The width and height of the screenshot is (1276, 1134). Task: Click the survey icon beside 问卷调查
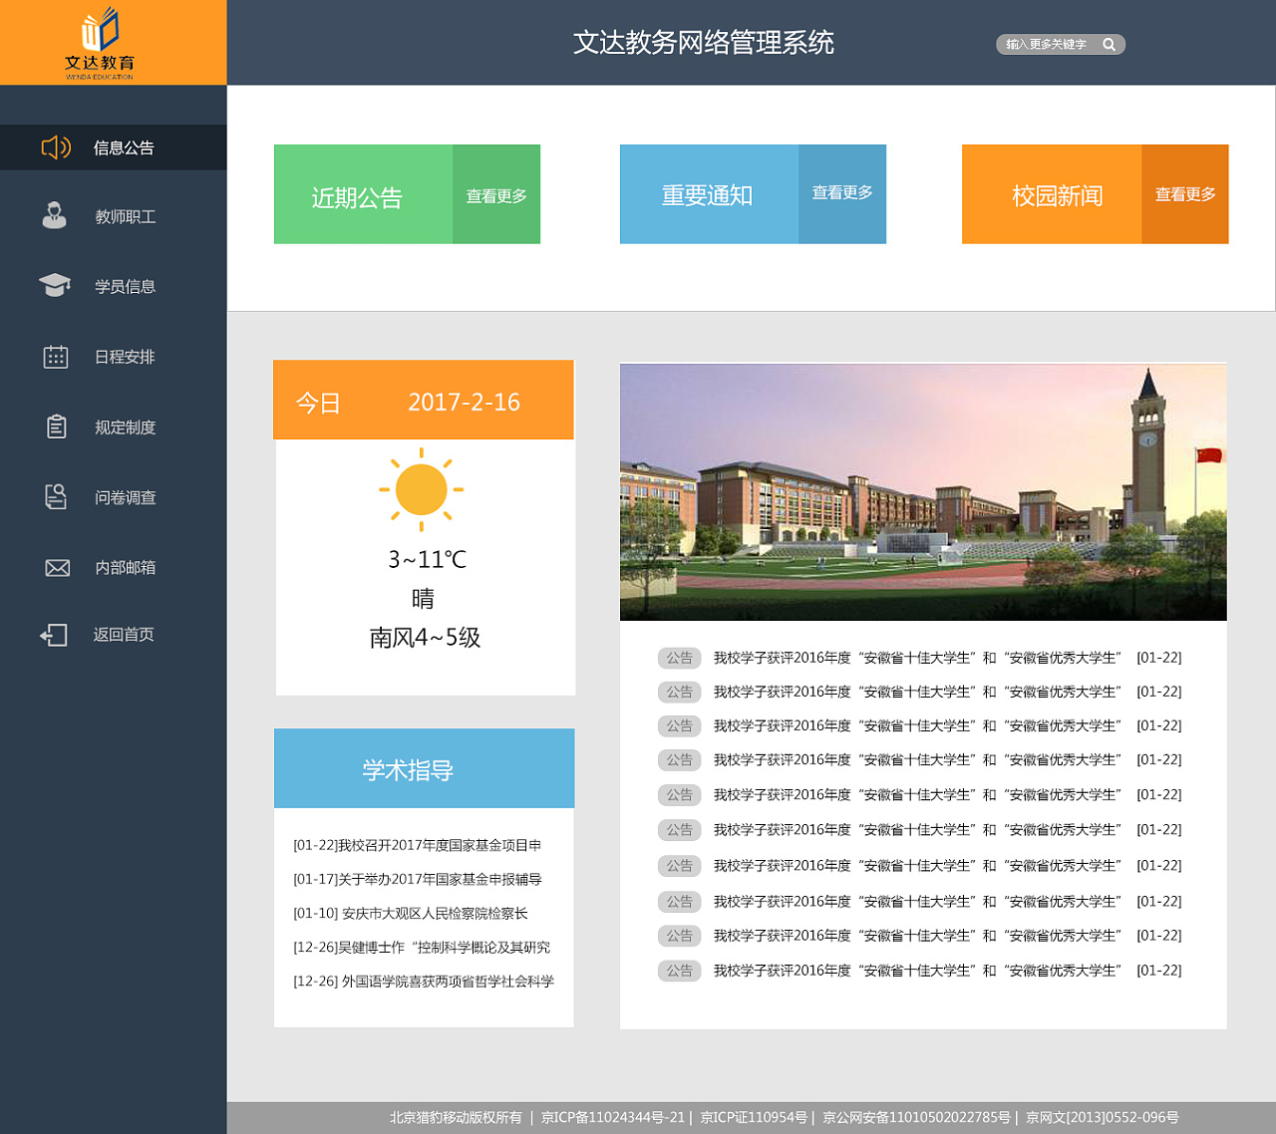click(x=56, y=496)
